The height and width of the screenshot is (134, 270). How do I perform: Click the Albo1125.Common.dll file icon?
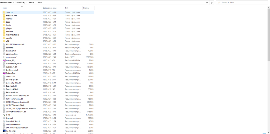[x=4, y=44]
